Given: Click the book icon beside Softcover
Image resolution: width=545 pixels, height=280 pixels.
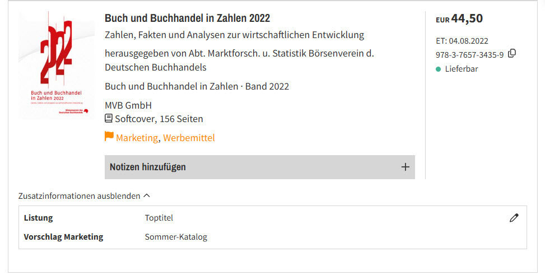Looking at the screenshot, I should coord(109,119).
